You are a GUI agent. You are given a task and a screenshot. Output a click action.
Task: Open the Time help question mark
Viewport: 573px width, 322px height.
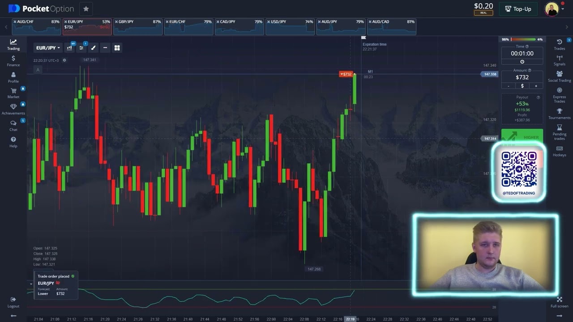coord(527,47)
